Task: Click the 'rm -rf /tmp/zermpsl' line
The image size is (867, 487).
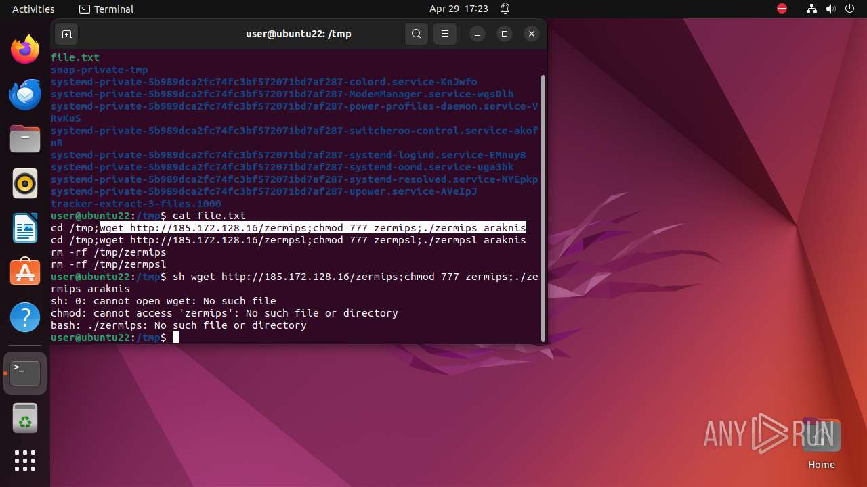Action: coord(108,264)
